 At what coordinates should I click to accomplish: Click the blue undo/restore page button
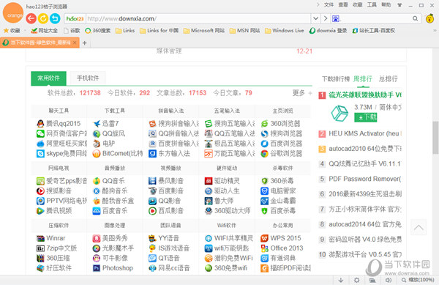55,18
